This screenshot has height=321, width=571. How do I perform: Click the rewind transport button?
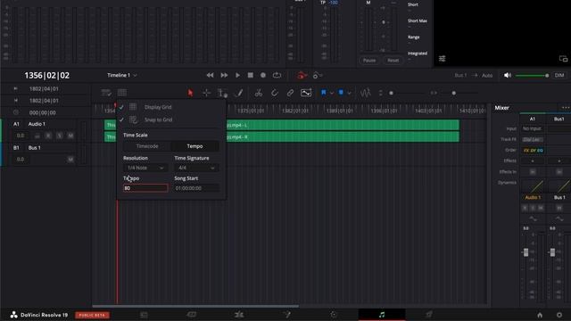[x=210, y=75]
